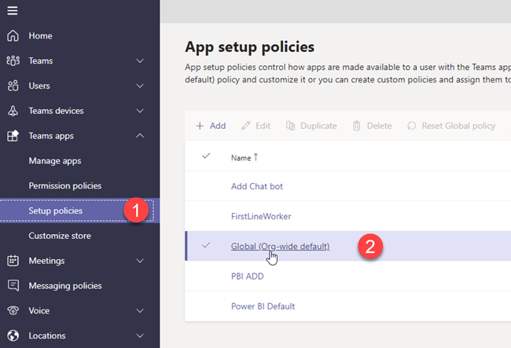
Task: Open the Power BI Default policy link
Action: click(x=263, y=306)
